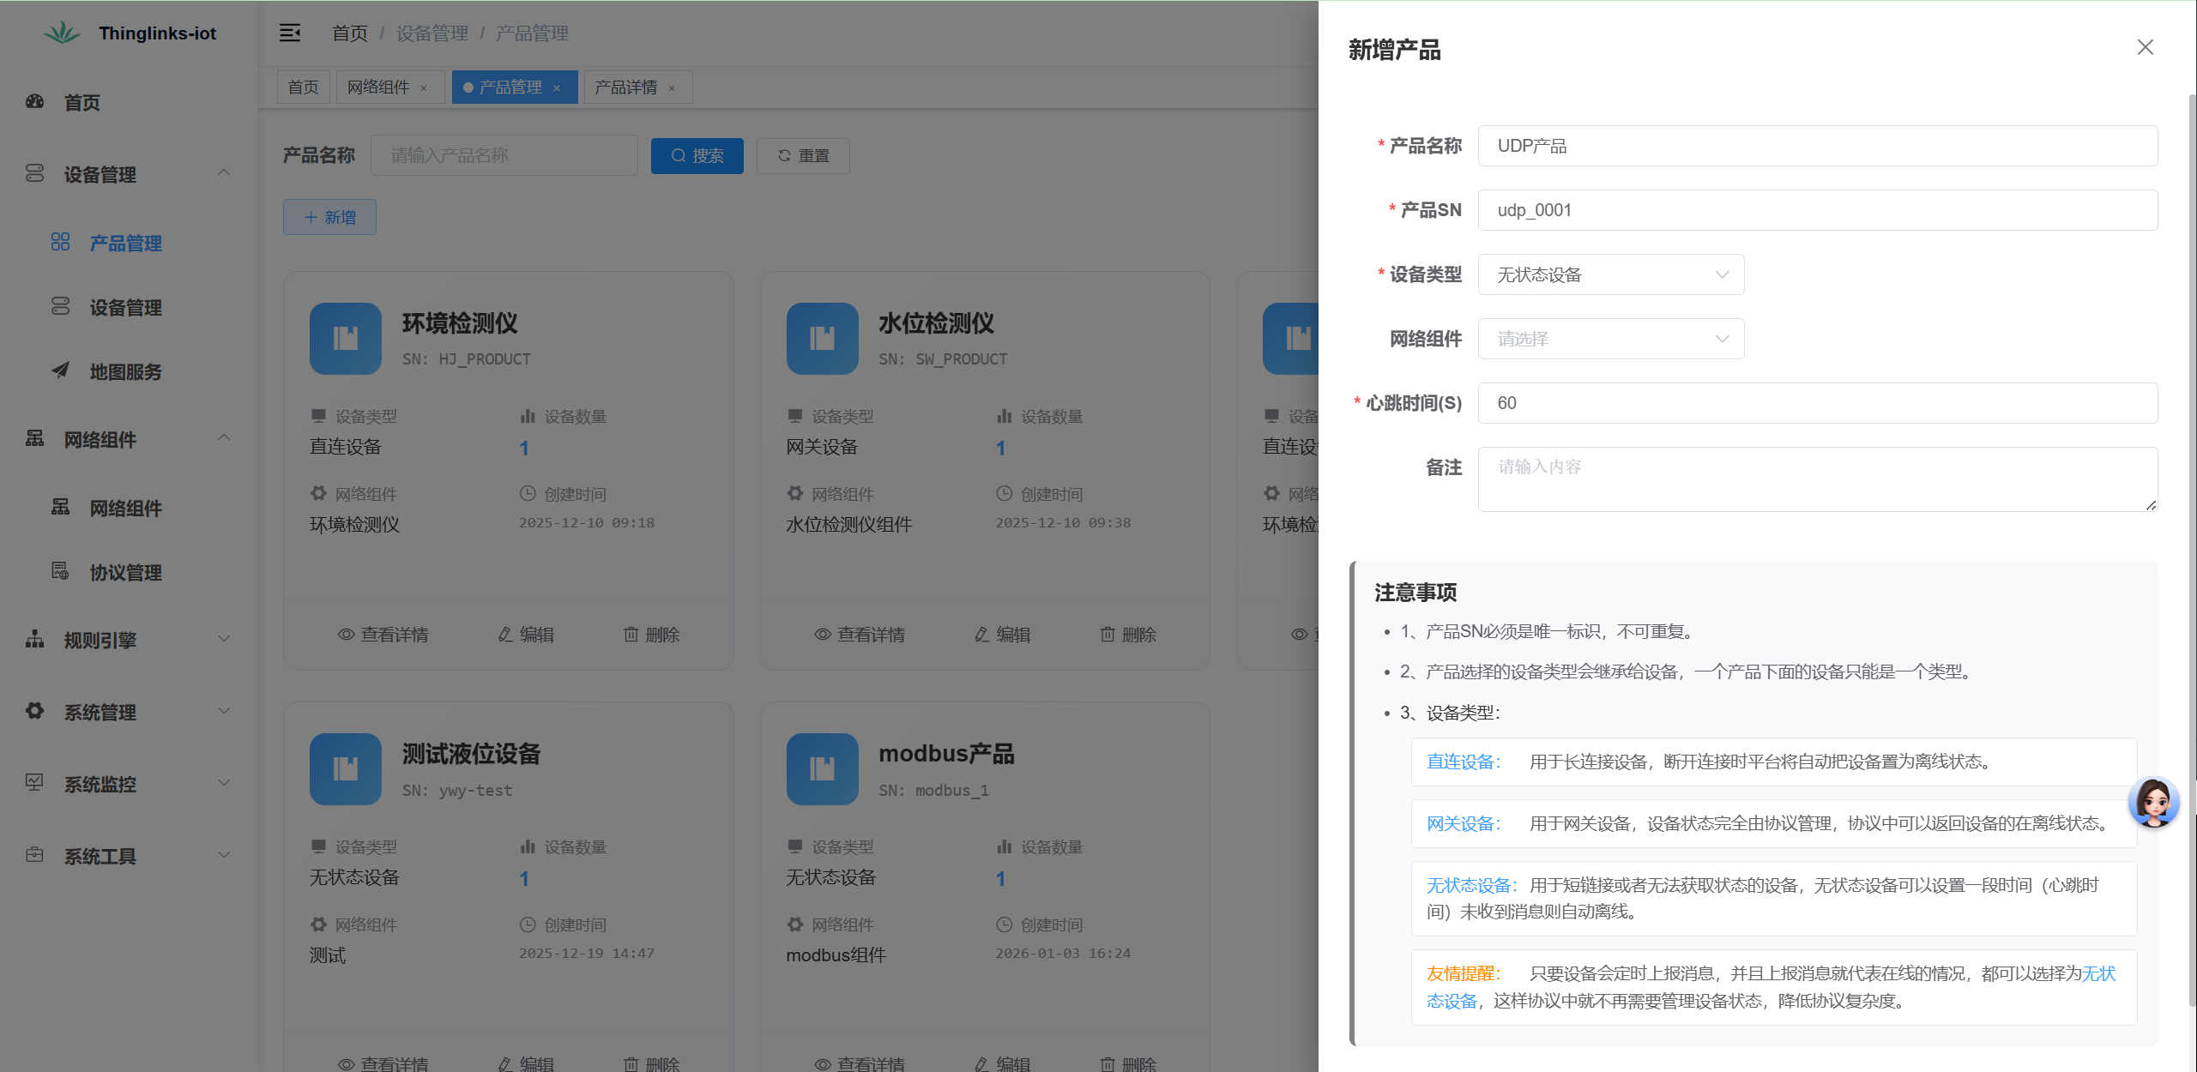Click the 首页 dashboard icon
Screen dimensions: 2197x1072
click(34, 102)
